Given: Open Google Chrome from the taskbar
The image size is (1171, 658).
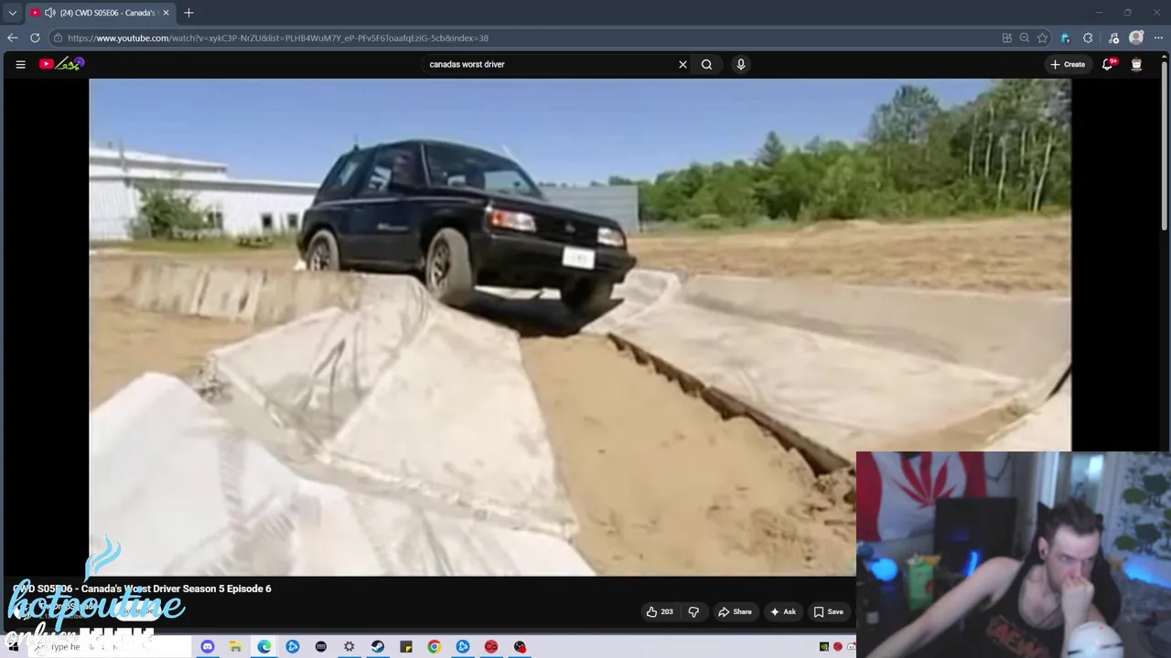Looking at the screenshot, I should pos(434,647).
